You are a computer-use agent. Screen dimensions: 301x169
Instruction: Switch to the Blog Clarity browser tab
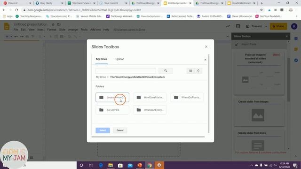click(x=49, y=3)
